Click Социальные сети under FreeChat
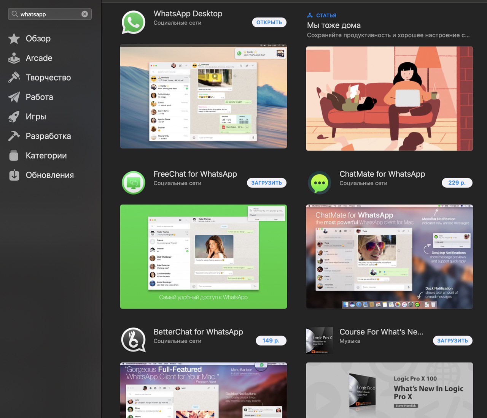Screen dimensions: 487x418 coord(177,183)
